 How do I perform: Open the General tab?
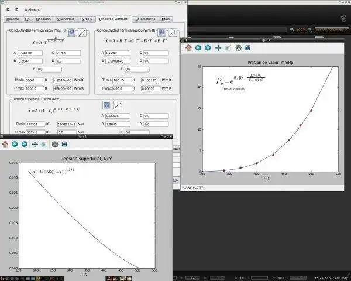pyautogui.click(x=12, y=19)
